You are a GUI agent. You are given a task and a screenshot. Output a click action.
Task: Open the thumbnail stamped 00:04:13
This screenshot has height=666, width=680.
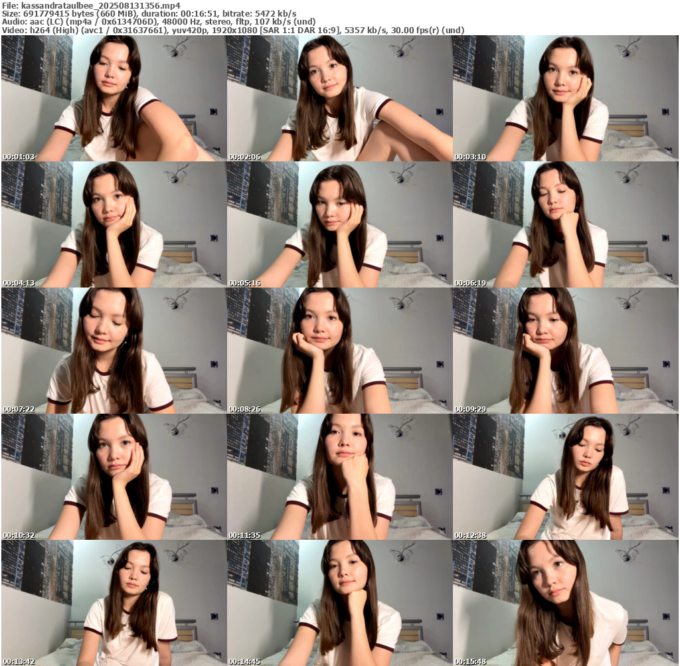[x=114, y=224]
